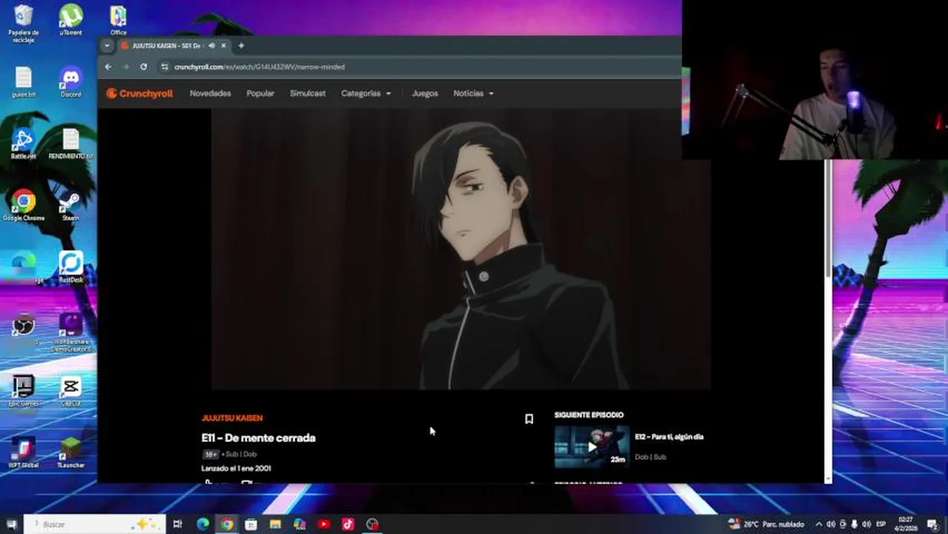Viewport: 948px width, 534px height.
Task: Click the video player area
Action: click(x=461, y=248)
